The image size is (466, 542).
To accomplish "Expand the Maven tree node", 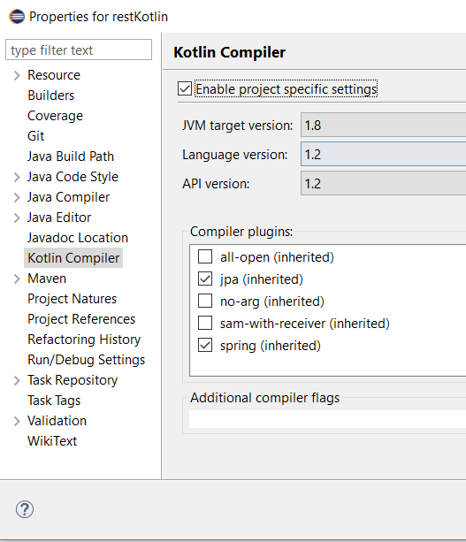I will click(17, 279).
